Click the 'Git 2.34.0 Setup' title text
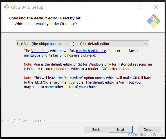 27,7
